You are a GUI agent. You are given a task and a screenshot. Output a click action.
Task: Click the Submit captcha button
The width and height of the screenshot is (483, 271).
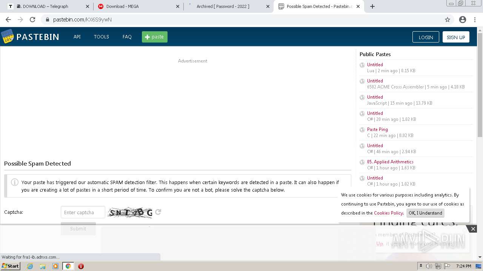pos(78,228)
